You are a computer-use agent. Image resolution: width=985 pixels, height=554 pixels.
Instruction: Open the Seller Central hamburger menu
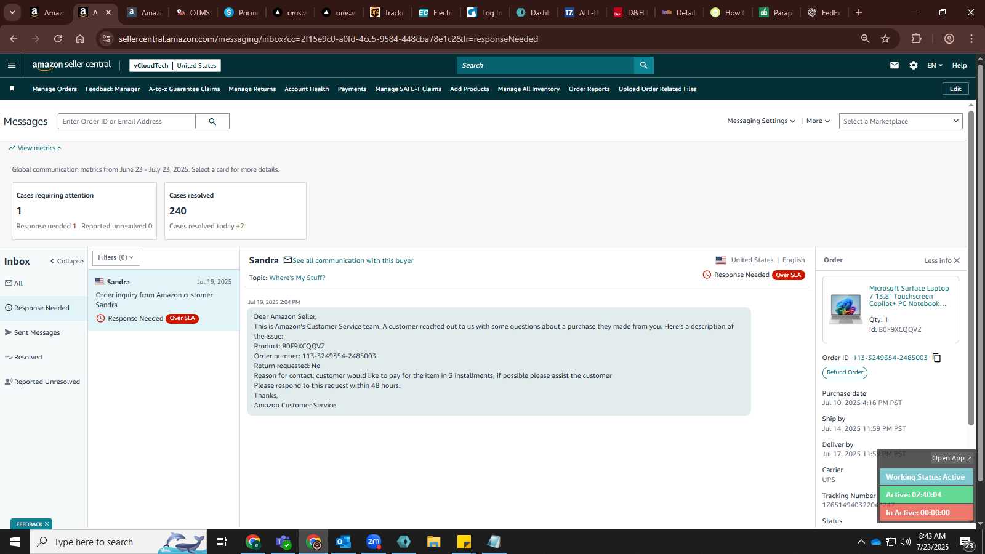[12, 65]
